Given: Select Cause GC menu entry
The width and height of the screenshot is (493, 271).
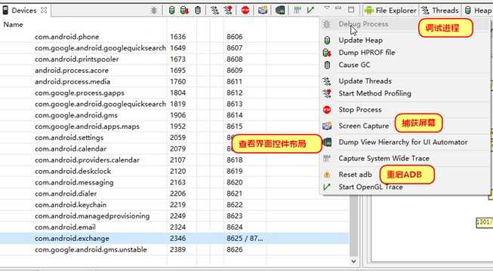Looking at the screenshot, I should [x=354, y=65].
